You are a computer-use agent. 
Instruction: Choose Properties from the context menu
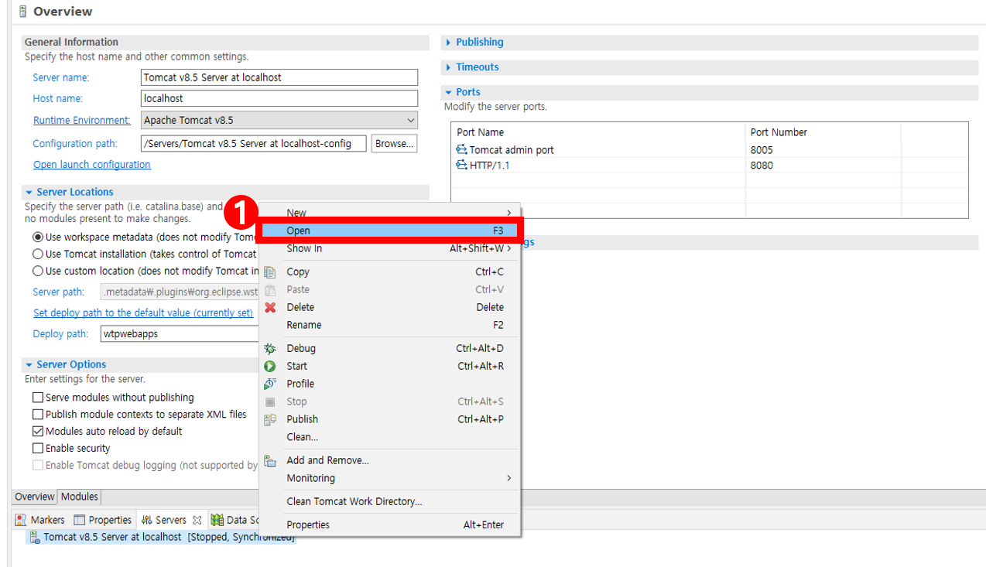pos(389,524)
